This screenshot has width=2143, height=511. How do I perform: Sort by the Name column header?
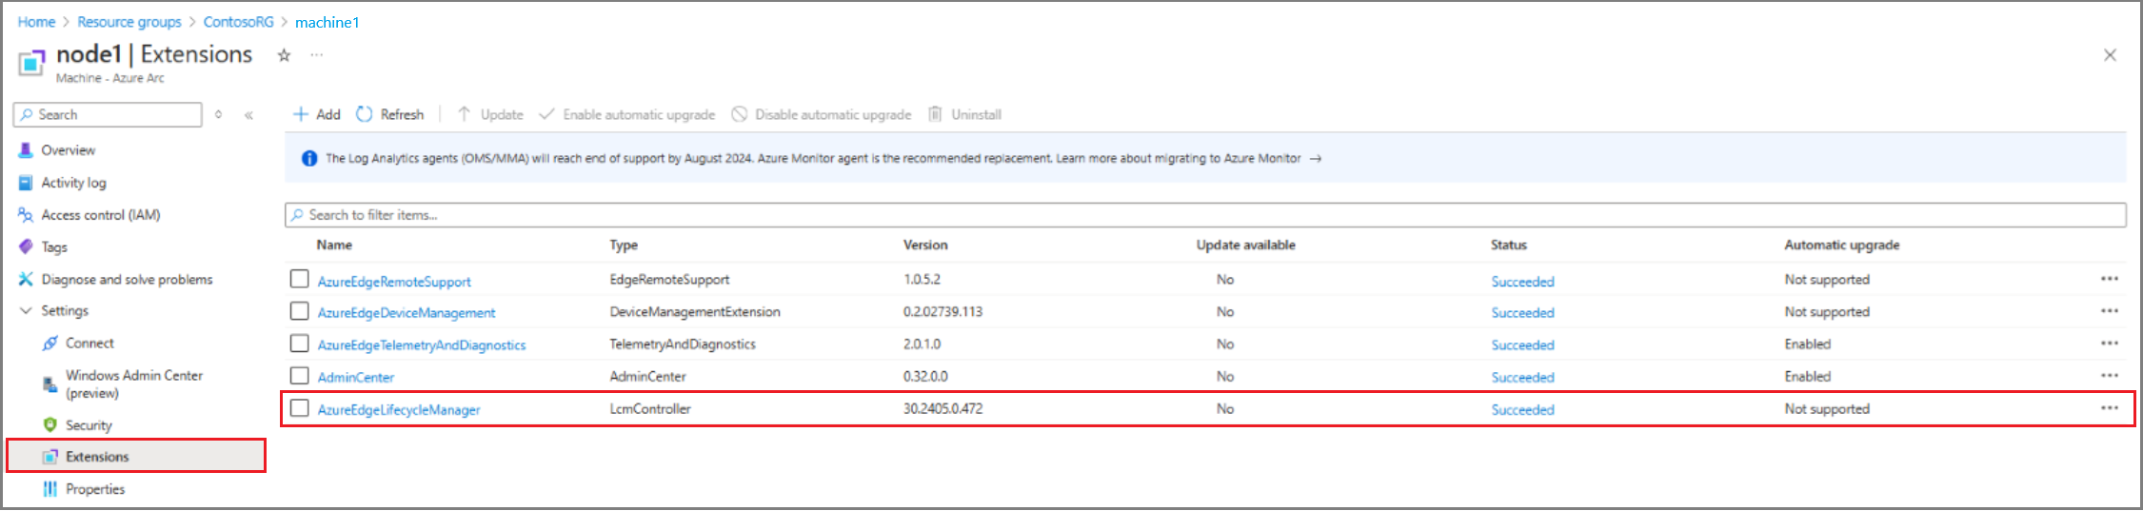(x=334, y=245)
